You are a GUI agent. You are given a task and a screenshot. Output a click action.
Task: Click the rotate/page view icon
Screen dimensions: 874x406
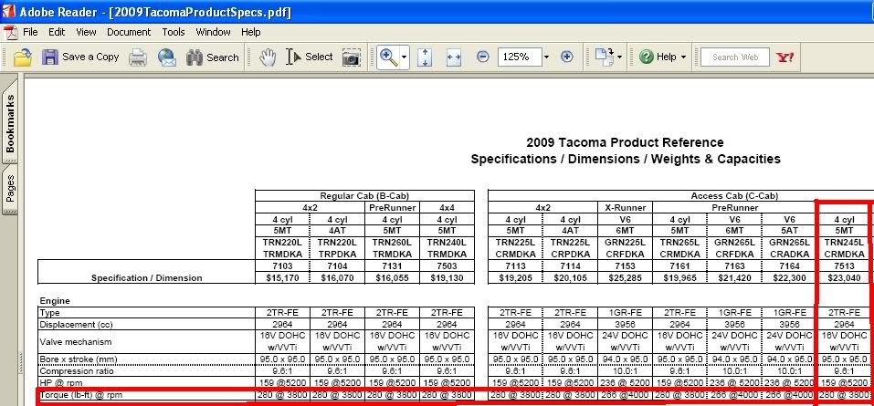[x=604, y=57]
